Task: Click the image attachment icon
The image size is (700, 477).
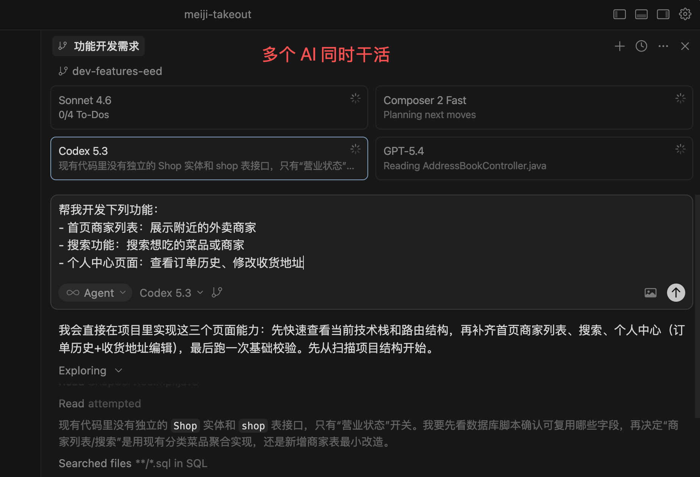Action: pos(650,293)
